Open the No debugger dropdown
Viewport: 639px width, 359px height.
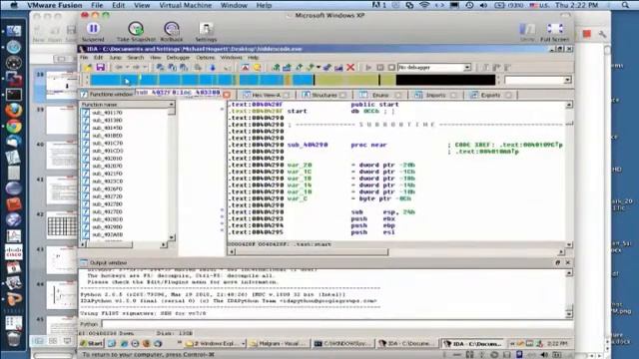point(467,67)
